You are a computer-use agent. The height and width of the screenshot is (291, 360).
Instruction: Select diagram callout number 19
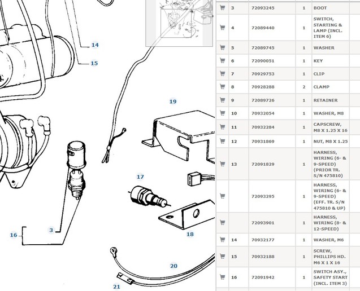pos(173,102)
